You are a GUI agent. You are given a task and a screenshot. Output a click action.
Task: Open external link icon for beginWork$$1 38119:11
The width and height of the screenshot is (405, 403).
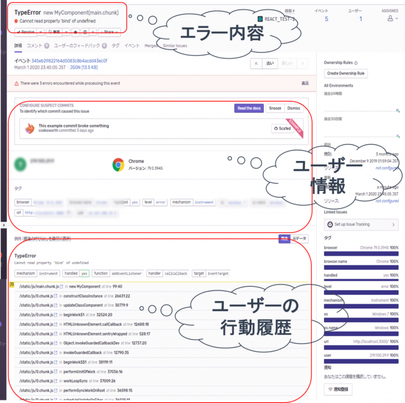click(x=56, y=362)
